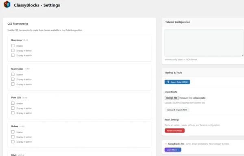Click the Materialize framework title
Image resolution: width=244 pixels, height=156 pixels.
point(17,69)
